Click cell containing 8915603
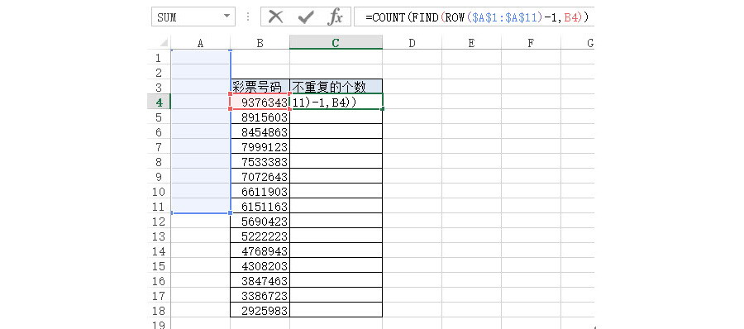 coord(260,117)
